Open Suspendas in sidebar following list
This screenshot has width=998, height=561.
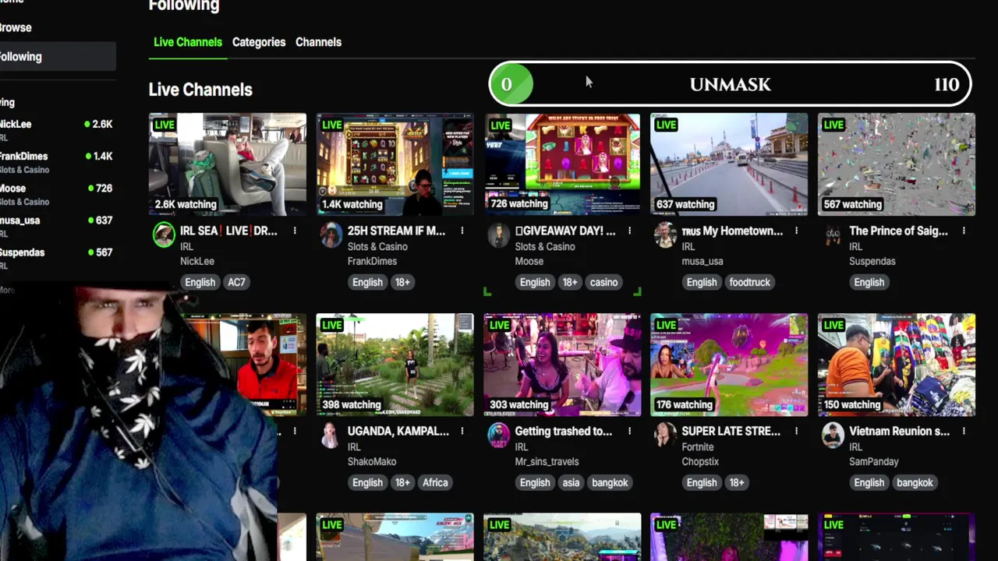point(56,258)
